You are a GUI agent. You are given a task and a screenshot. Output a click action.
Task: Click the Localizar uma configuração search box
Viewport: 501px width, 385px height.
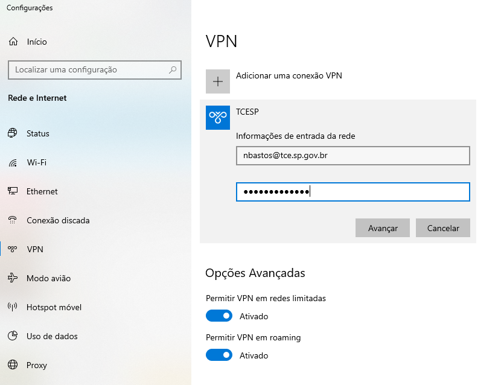(x=95, y=69)
